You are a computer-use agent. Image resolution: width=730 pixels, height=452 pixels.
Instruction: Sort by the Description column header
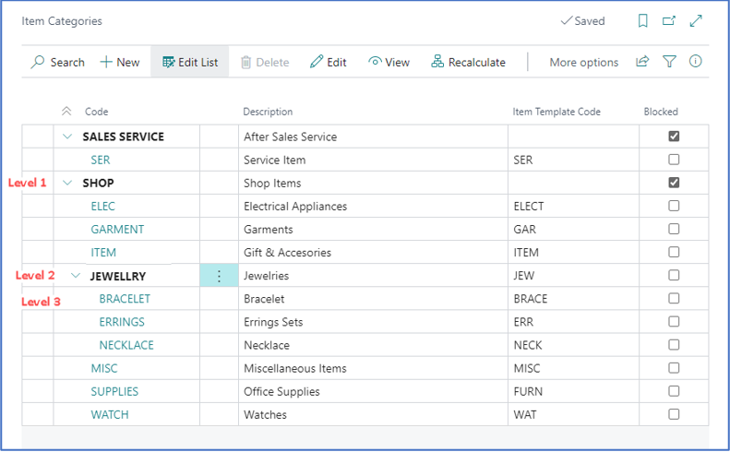pyautogui.click(x=268, y=112)
